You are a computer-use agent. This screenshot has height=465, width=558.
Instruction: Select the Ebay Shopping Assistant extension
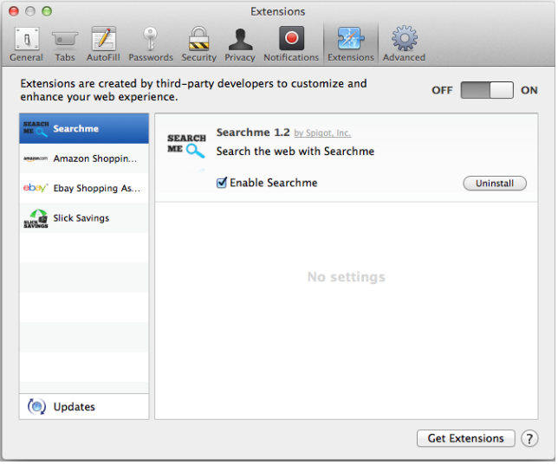(84, 189)
